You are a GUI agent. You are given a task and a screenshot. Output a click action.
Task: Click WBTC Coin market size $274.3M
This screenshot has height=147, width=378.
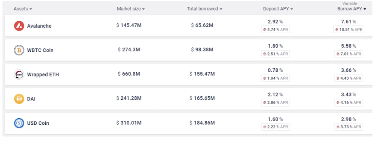(x=129, y=50)
